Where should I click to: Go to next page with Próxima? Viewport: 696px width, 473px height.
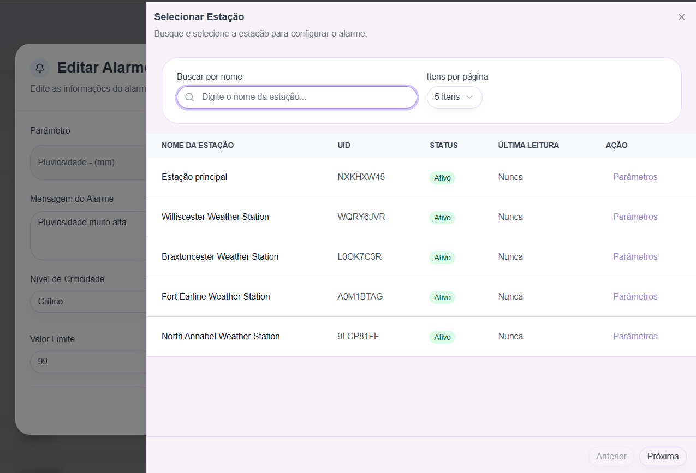point(662,457)
